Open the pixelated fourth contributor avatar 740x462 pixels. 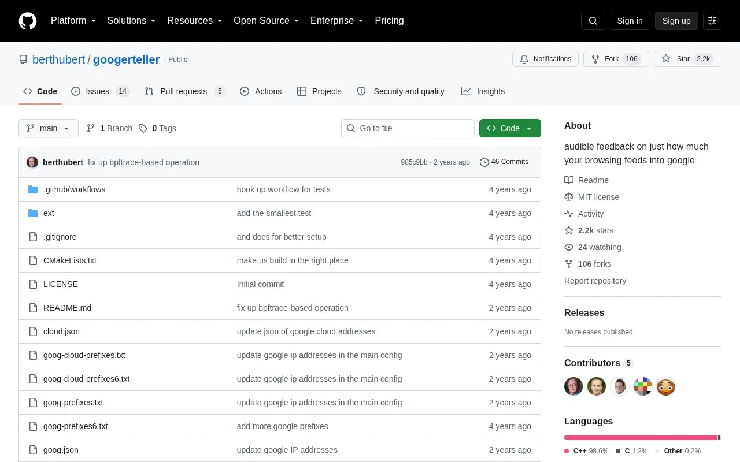(x=643, y=386)
